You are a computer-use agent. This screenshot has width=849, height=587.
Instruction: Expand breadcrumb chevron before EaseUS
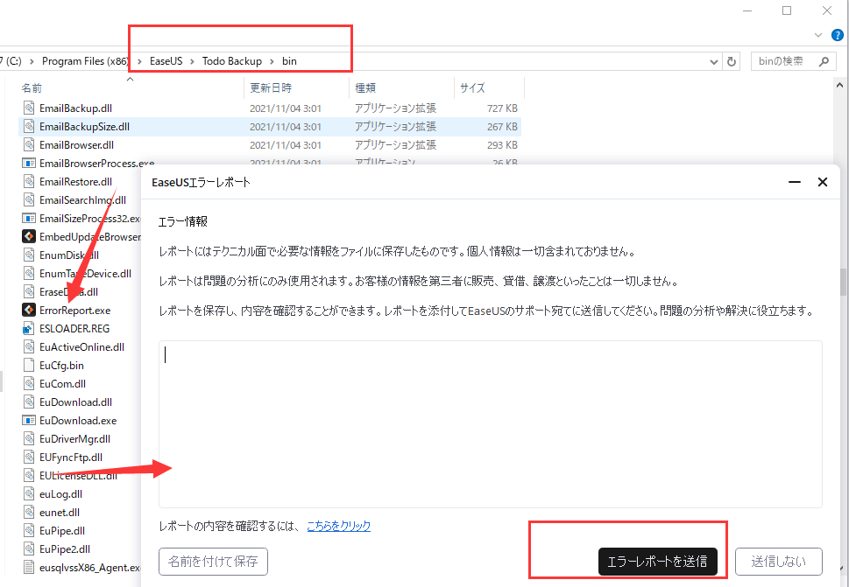coord(139,61)
